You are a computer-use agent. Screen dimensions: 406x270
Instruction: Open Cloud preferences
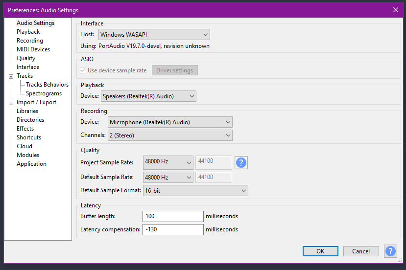tap(24, 146)
